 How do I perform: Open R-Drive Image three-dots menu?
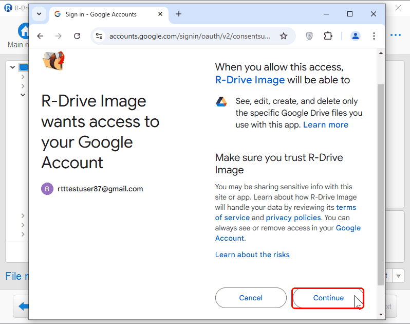click(x=396, y=35)
